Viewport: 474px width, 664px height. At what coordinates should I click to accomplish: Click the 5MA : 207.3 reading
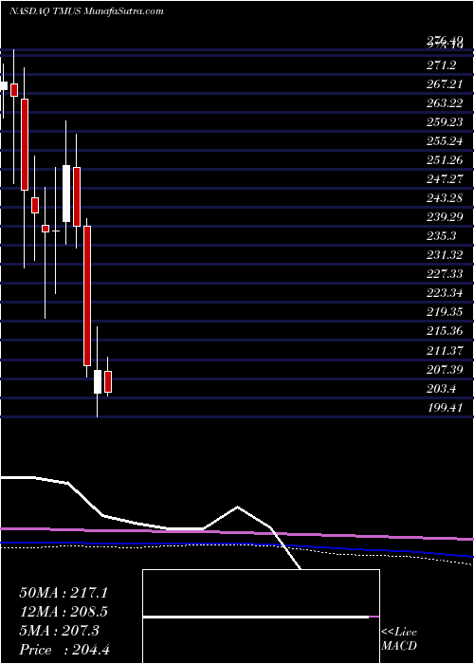pyautogui.click(x=59, y=631)
